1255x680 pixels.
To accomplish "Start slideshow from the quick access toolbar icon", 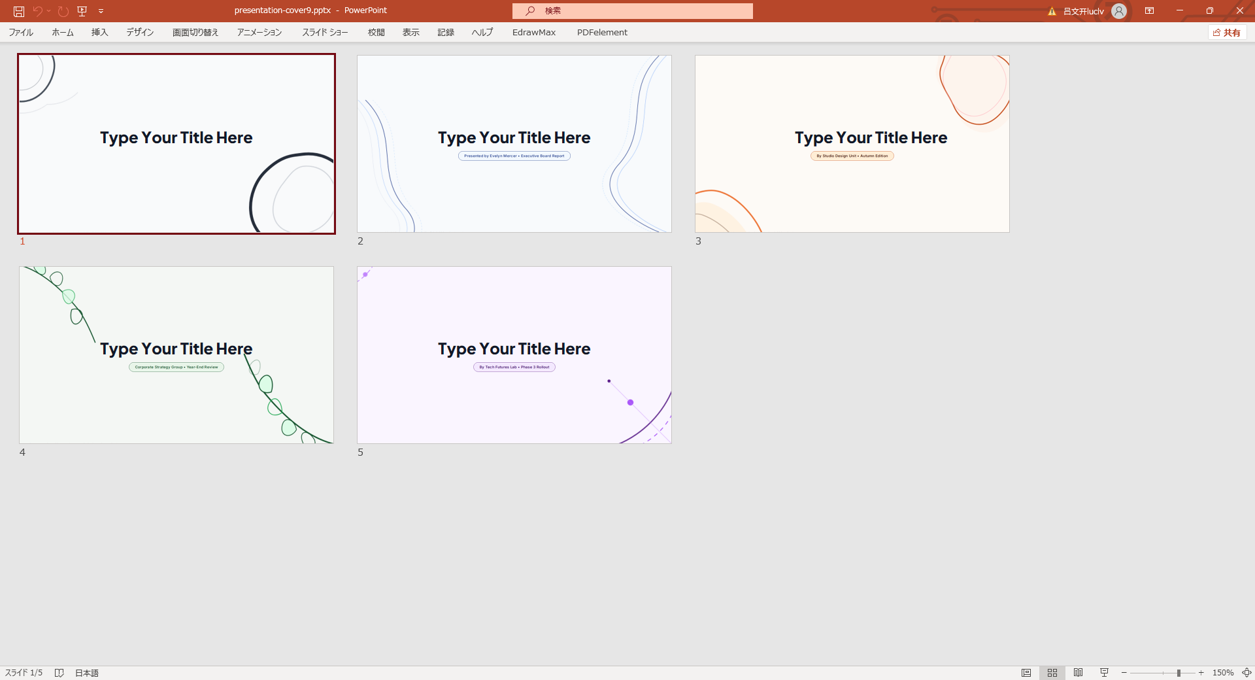I will (82, 11).
